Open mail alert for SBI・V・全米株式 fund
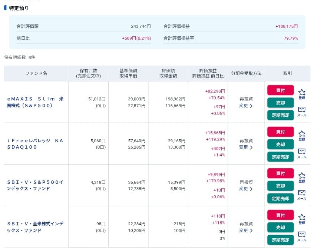The height and width of the screenshot is (252, 314). pos(301,236)
